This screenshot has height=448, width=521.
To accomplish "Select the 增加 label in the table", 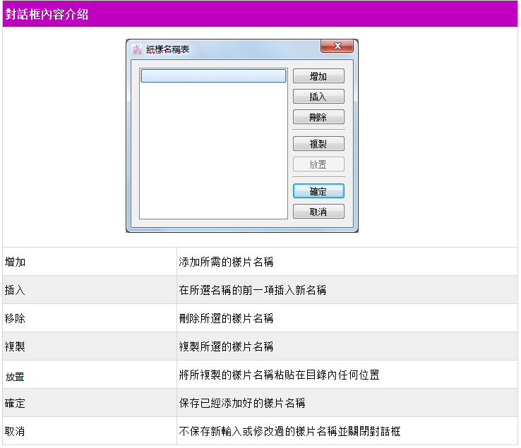I will point(15,262).
